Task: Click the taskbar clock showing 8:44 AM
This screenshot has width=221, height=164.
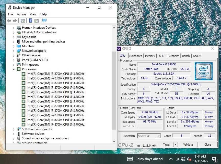Action: pyautogui.click(x=200, y=157)
